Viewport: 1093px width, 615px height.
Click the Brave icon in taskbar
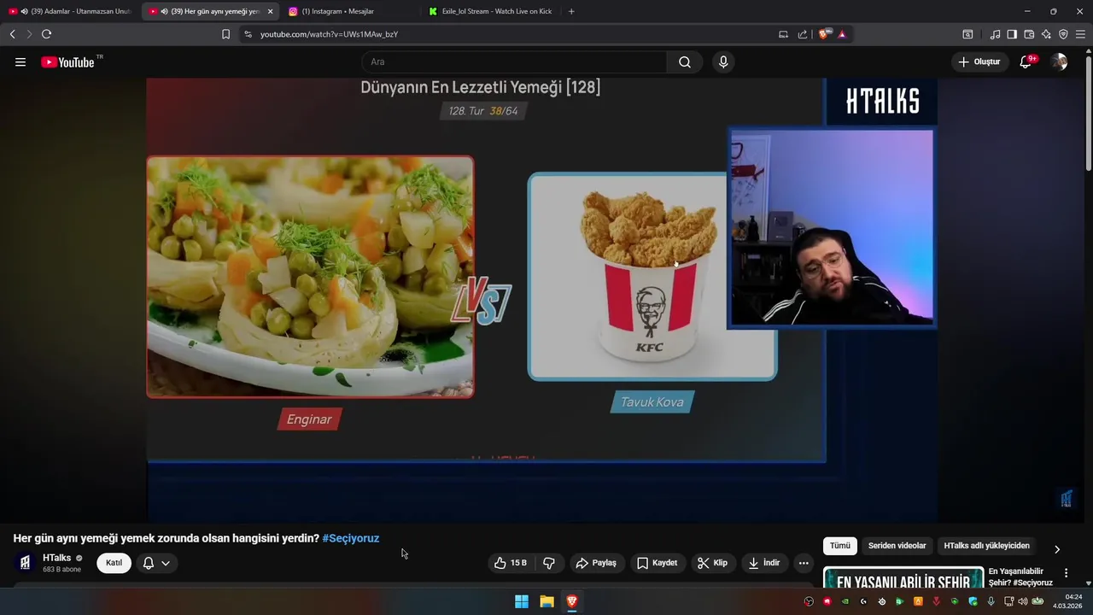point(572,601)
